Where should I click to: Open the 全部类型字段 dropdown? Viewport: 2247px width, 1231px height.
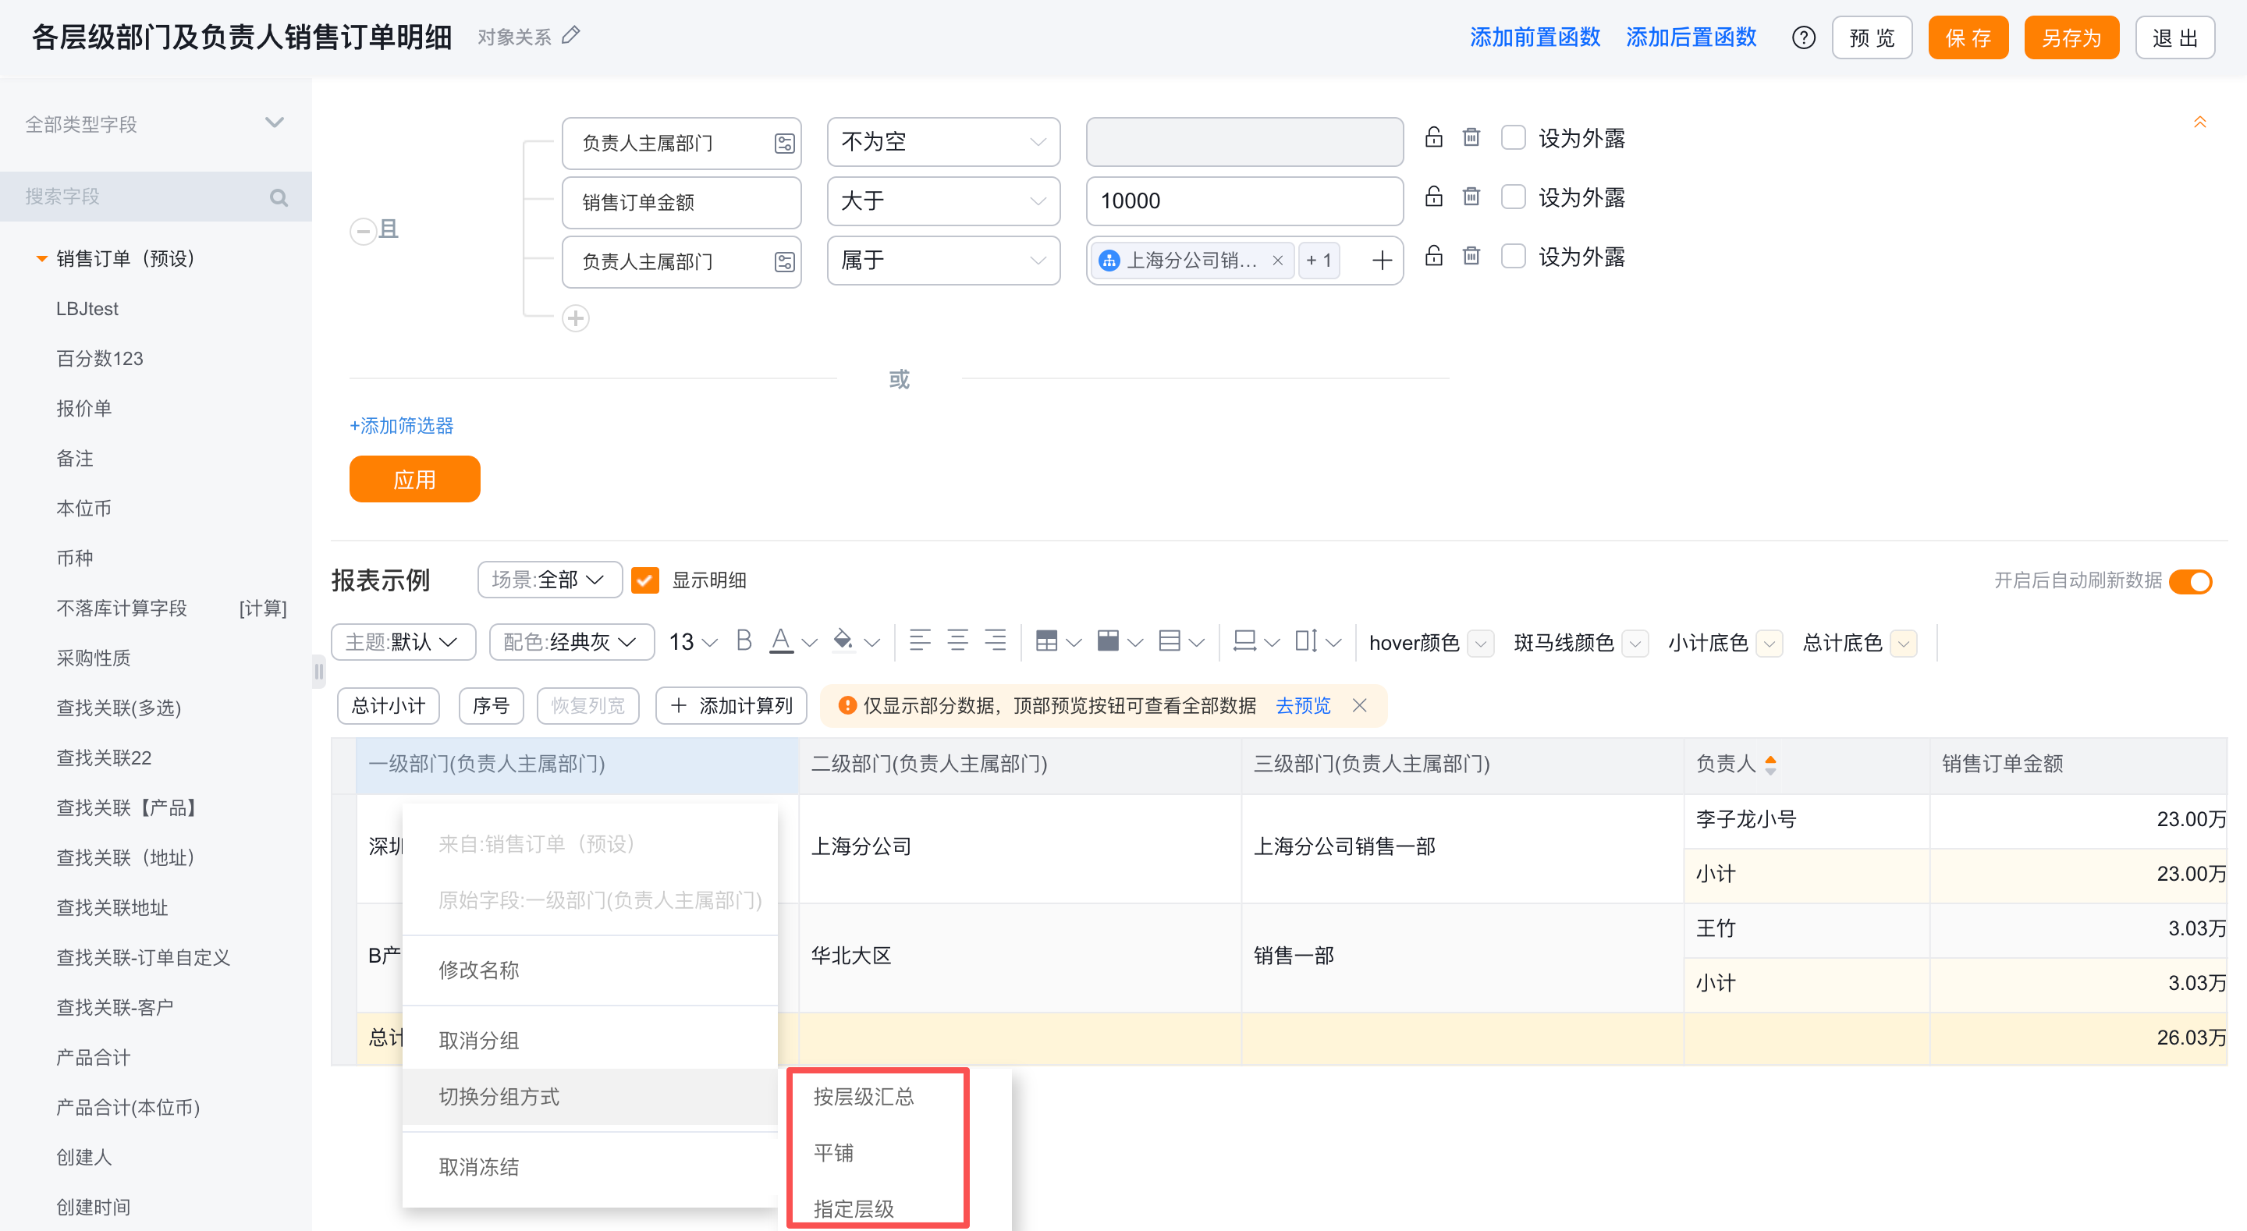click(155, 124)
